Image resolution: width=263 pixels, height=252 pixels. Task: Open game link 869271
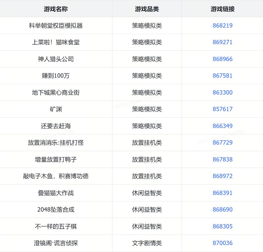point(222,42)
